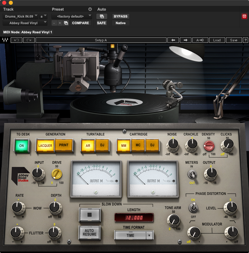
Task: Click the Wow Rate knob
Action: (18, 208)
